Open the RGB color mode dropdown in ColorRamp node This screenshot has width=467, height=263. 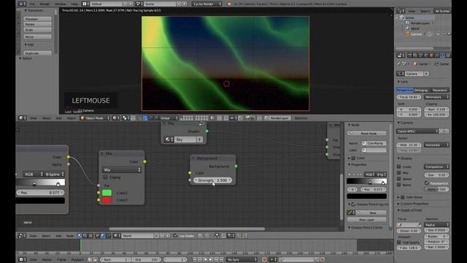(33, 174)
